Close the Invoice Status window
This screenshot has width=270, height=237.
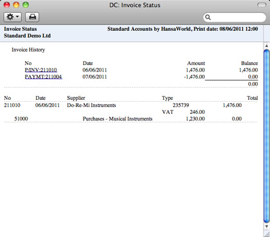coord(7,5)
